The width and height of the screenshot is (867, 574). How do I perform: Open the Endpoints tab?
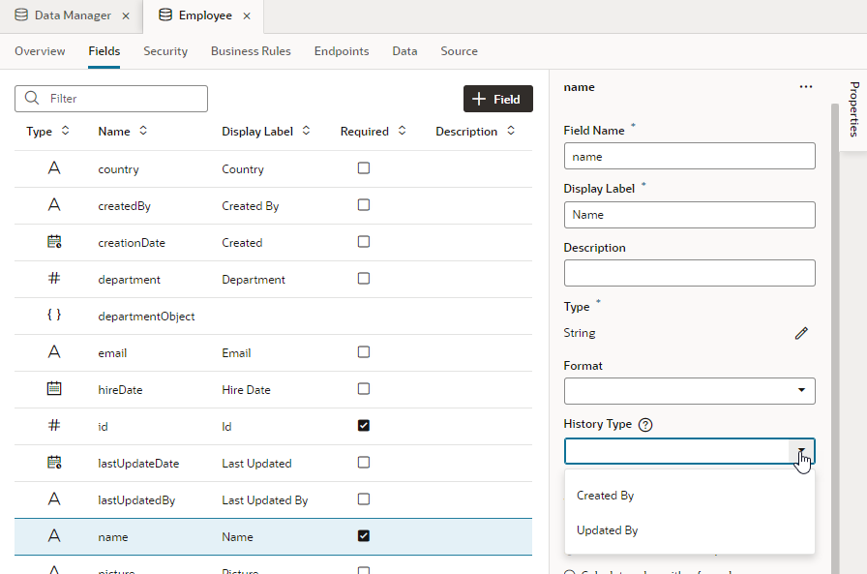tap(342, 51)
